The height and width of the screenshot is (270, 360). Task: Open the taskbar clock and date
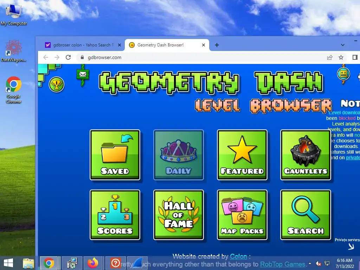point(345,263)
